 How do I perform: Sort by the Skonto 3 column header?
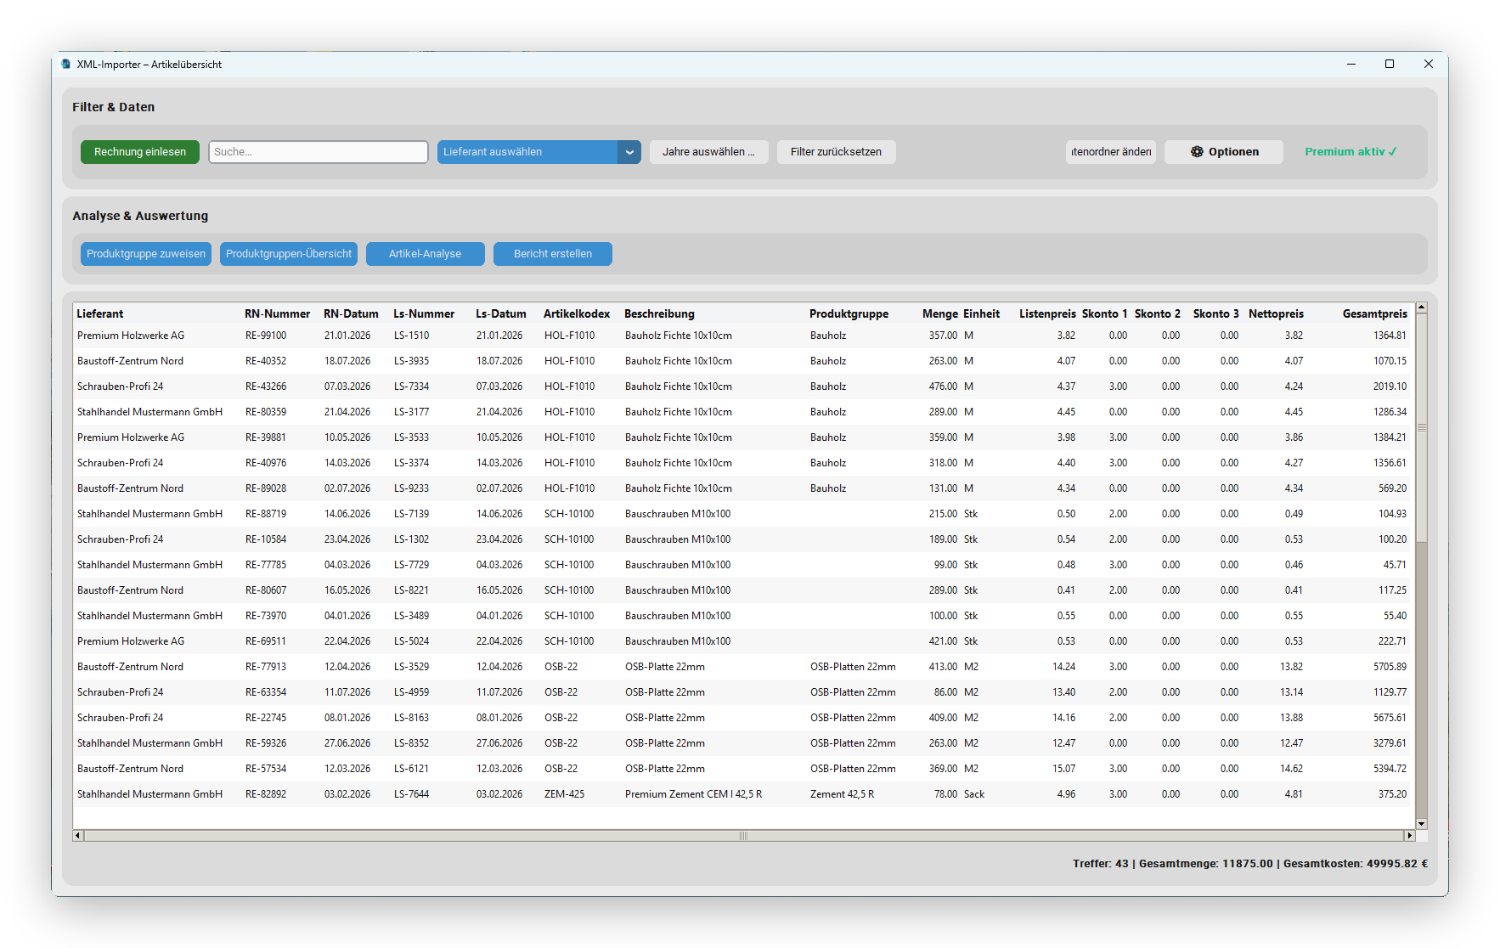coord(1215,313)
